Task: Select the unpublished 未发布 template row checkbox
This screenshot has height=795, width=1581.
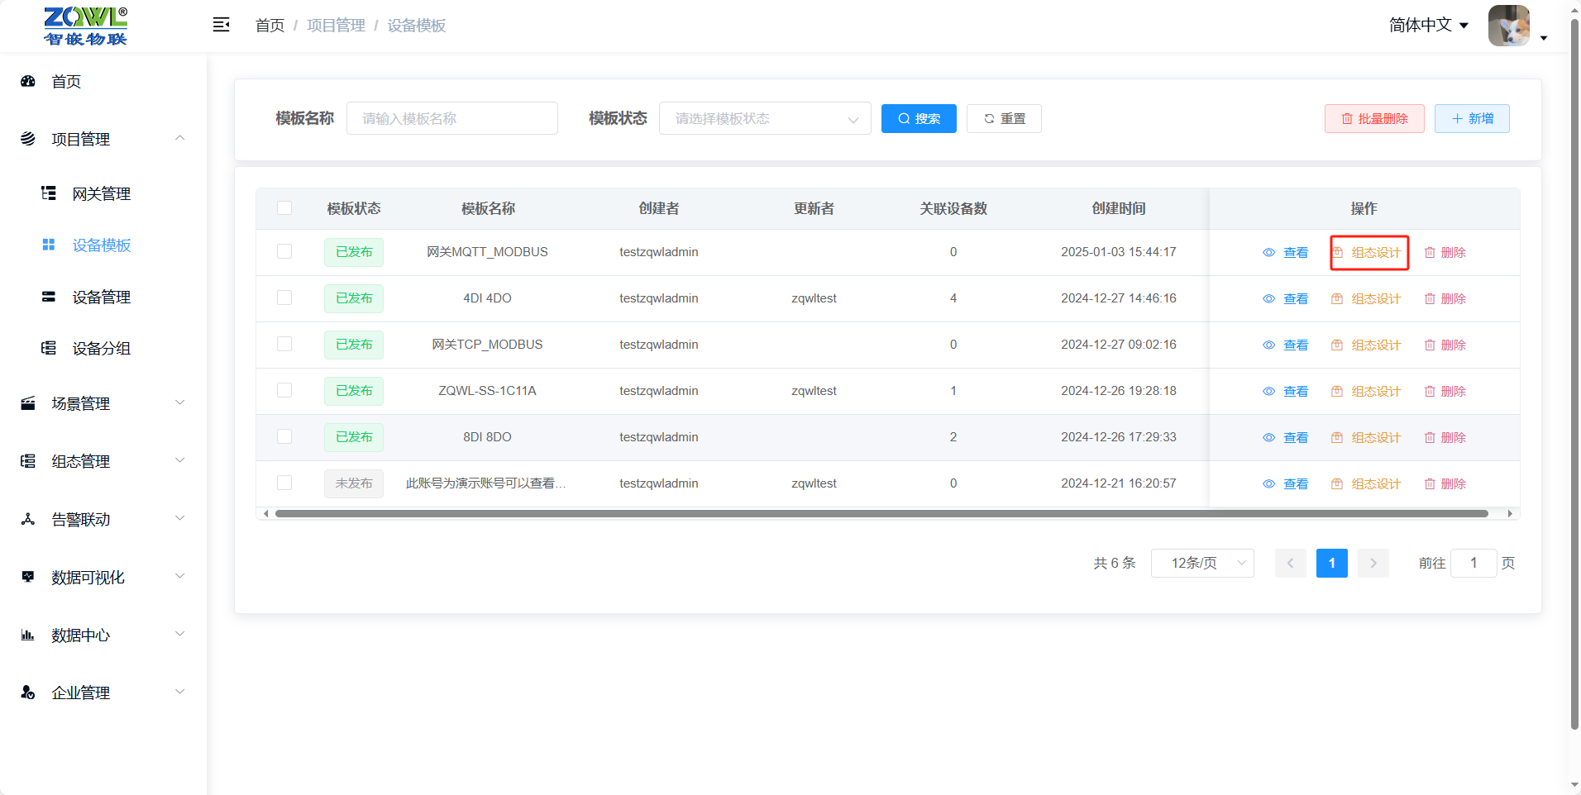Action: click(x=284, y=483)
